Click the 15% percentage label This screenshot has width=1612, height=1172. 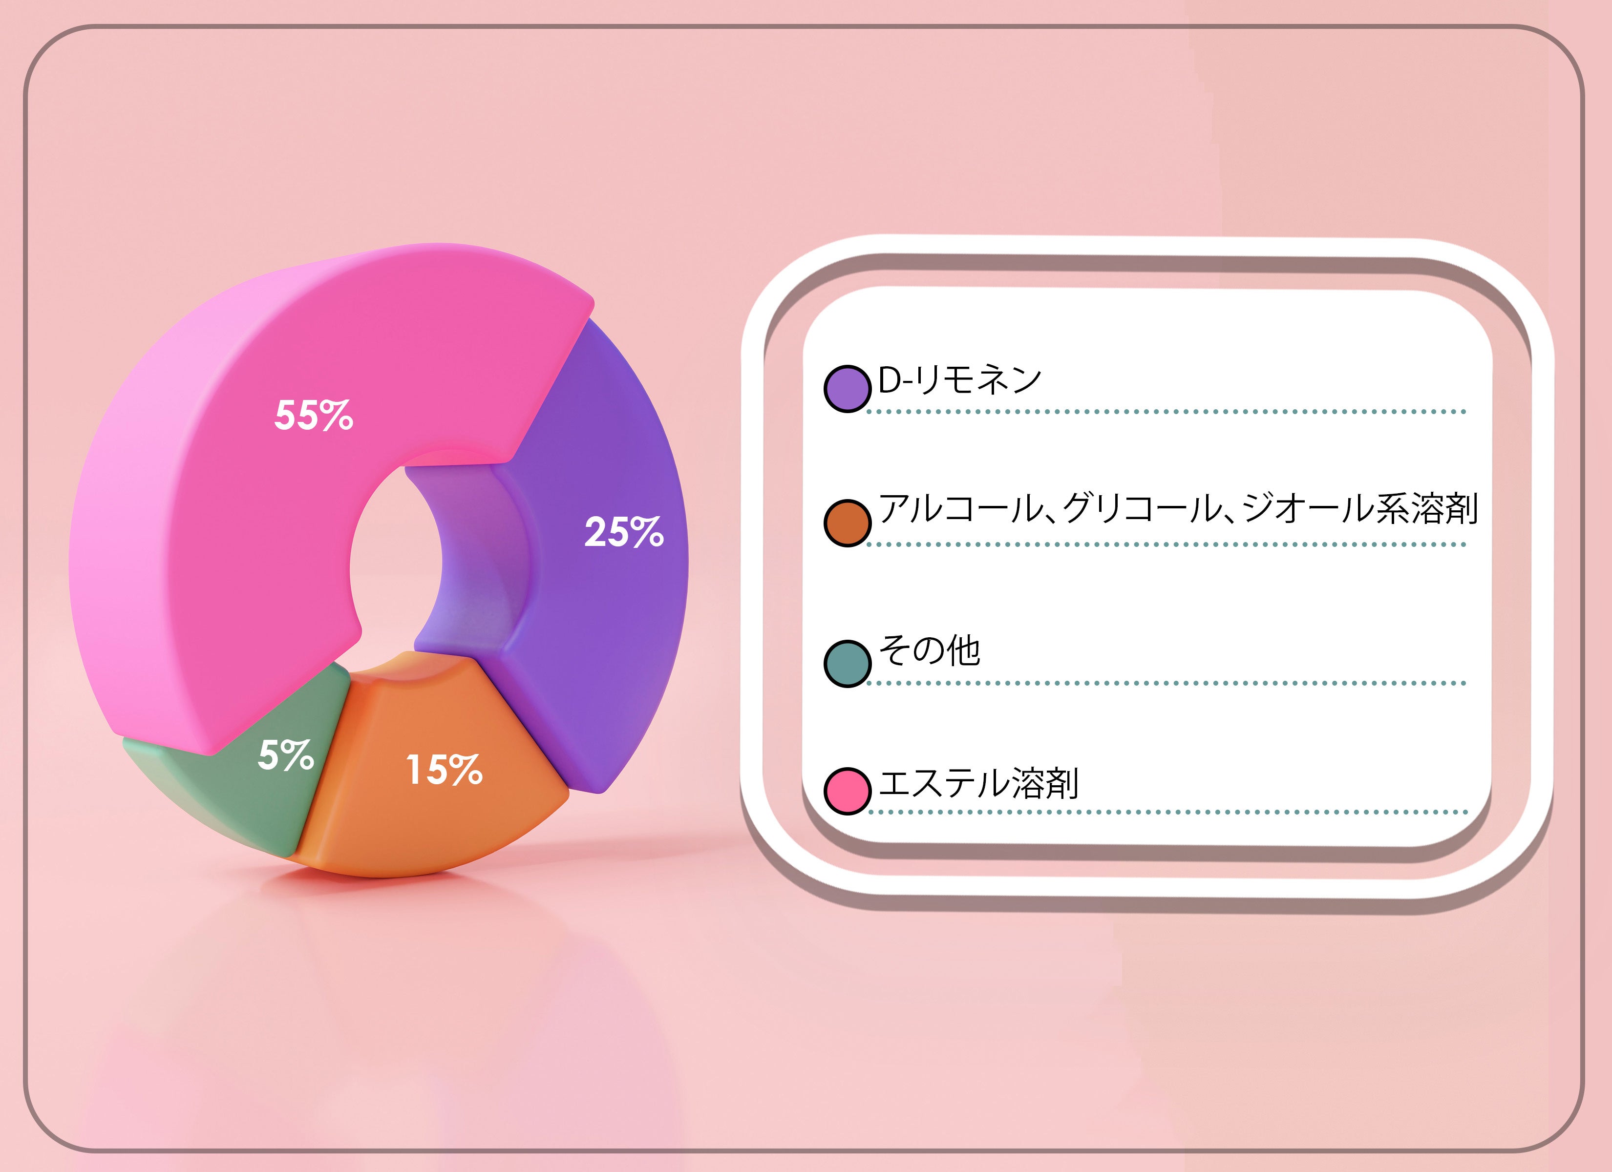point(444,770)
